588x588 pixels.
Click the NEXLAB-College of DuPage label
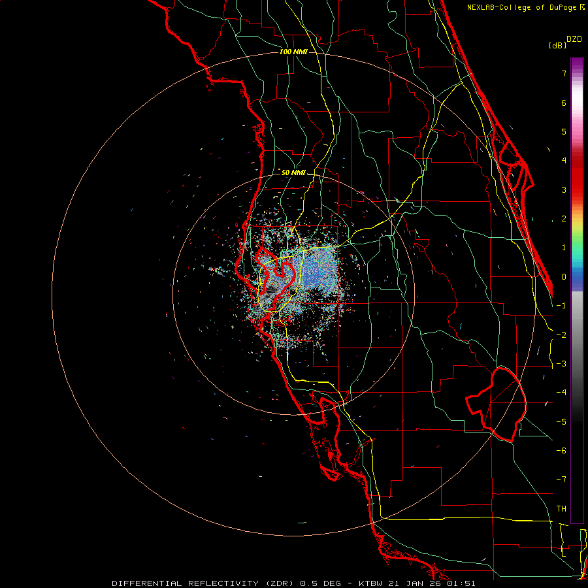522,7
